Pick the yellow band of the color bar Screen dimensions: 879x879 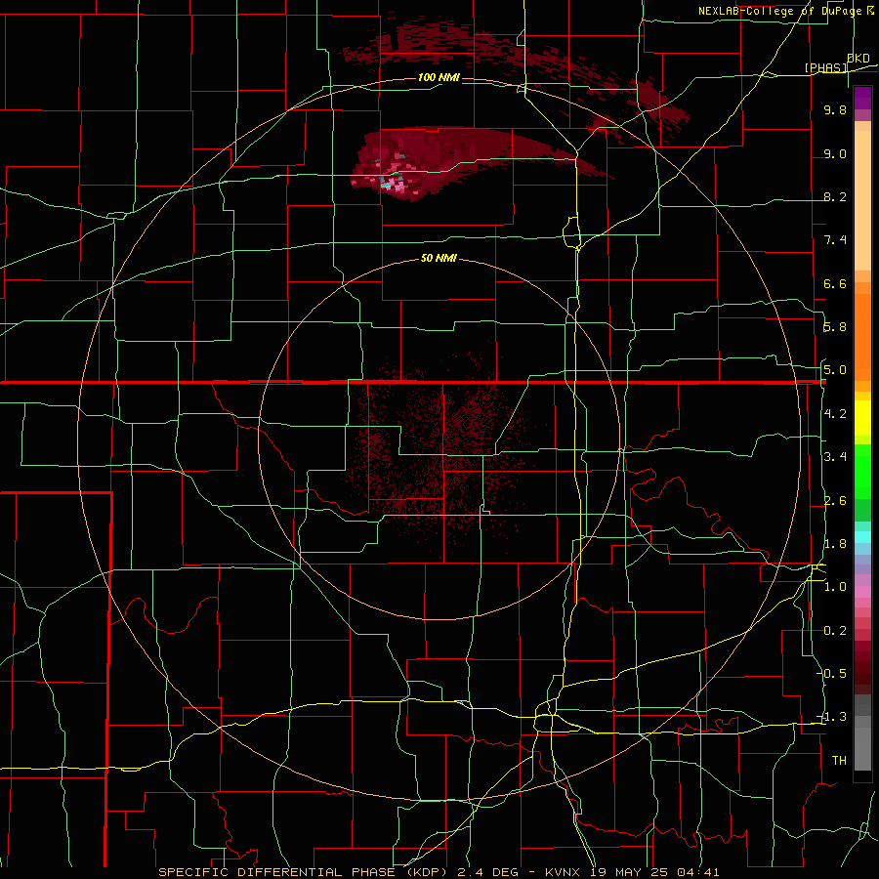click(862, 418)
